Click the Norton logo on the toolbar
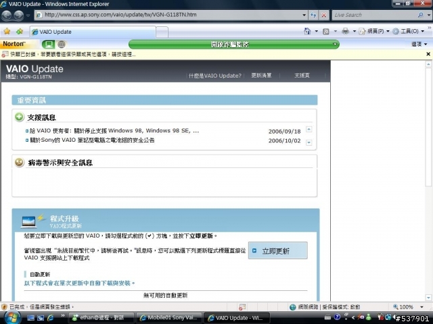Viewport: 433px width, 324px height. pyautogui.click(x=14, y=44)
